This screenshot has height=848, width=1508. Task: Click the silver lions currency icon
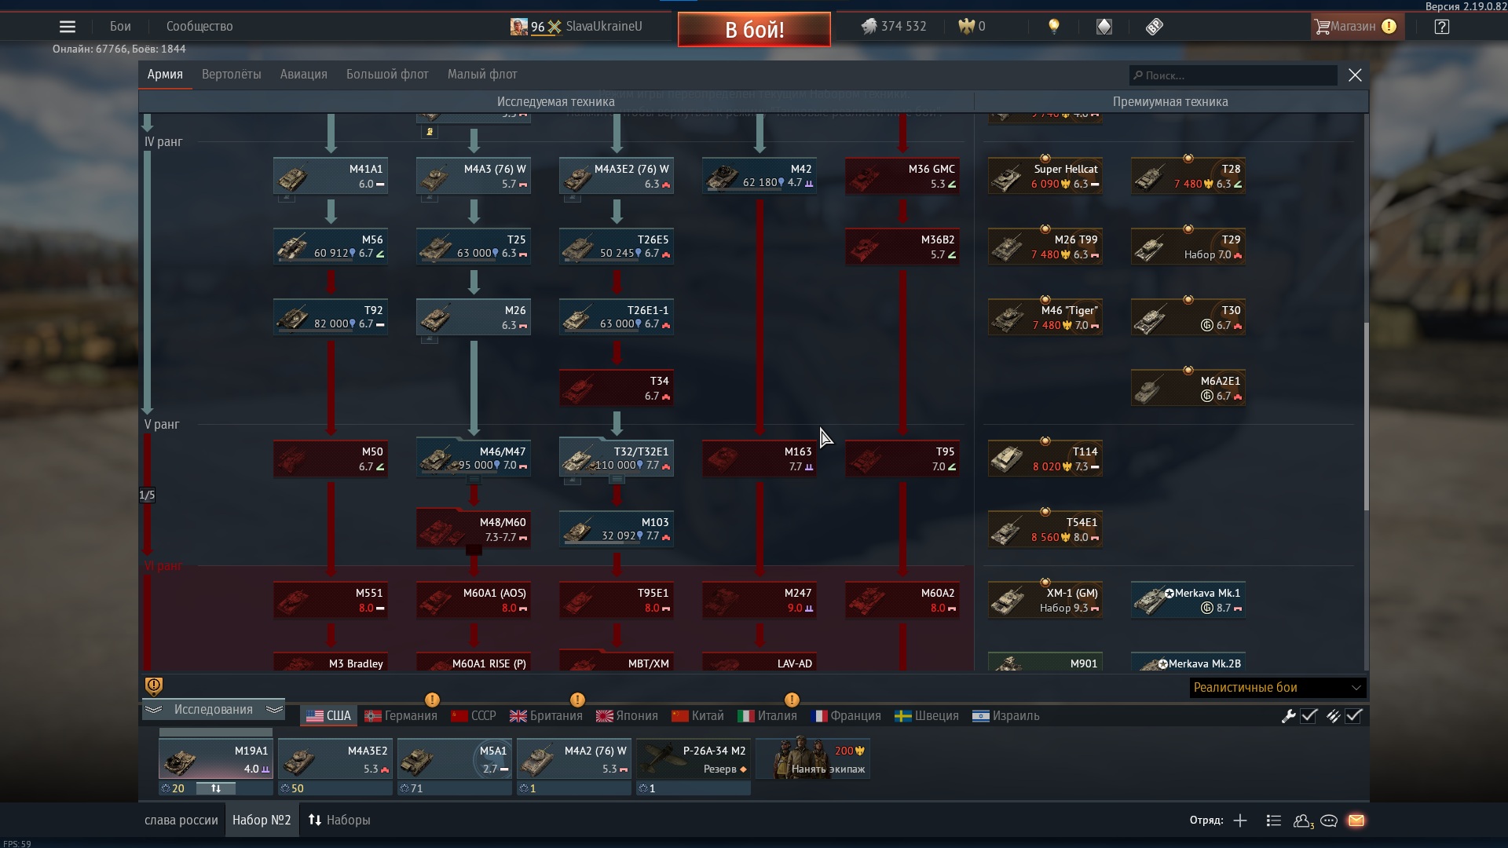[869, 27]
